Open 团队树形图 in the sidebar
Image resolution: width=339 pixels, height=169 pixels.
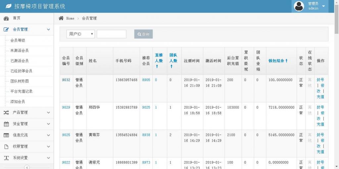(x=19, y=81)
